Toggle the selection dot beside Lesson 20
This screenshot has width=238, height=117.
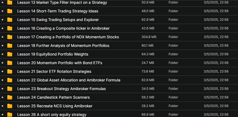tap(2, 63)
